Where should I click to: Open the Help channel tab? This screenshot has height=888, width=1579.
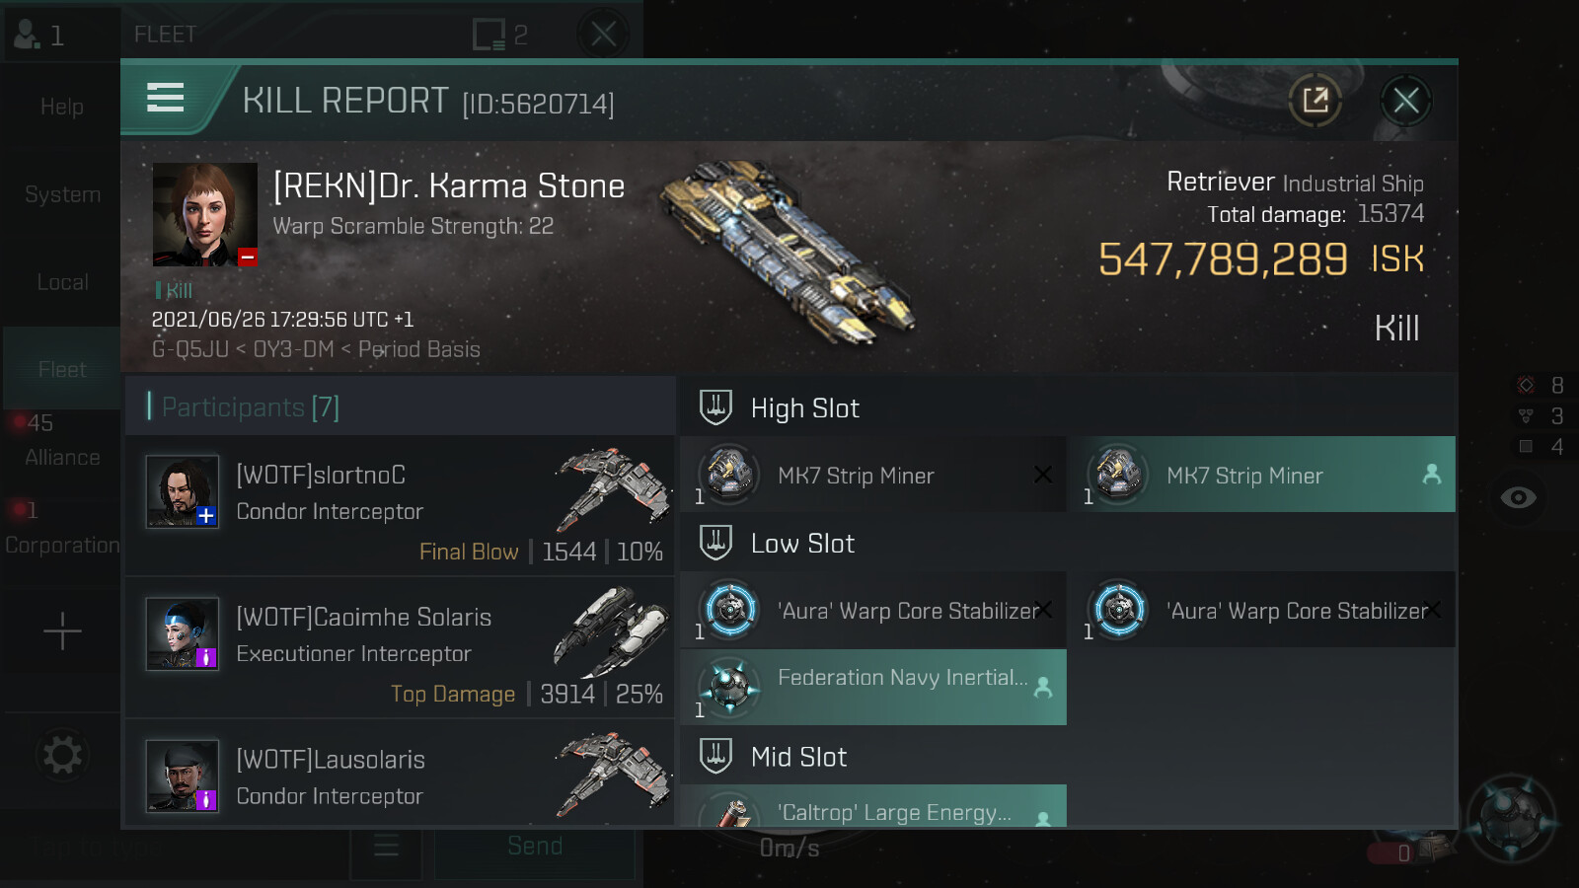[62, 107]
